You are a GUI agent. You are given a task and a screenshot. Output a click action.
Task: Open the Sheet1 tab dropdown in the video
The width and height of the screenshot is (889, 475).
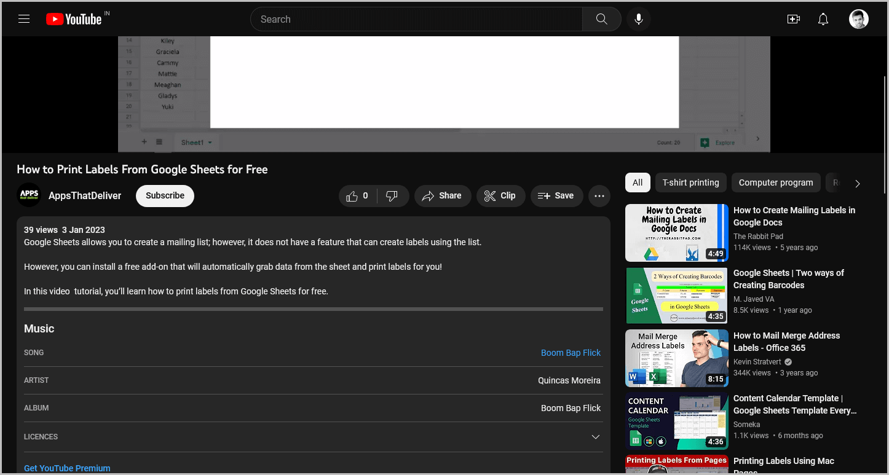point(210,142)
